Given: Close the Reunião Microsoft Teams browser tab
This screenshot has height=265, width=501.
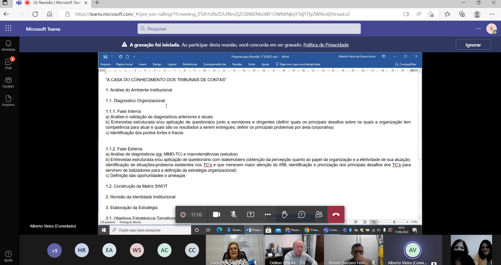Looking at the screenshot, I should pos(86,3).
